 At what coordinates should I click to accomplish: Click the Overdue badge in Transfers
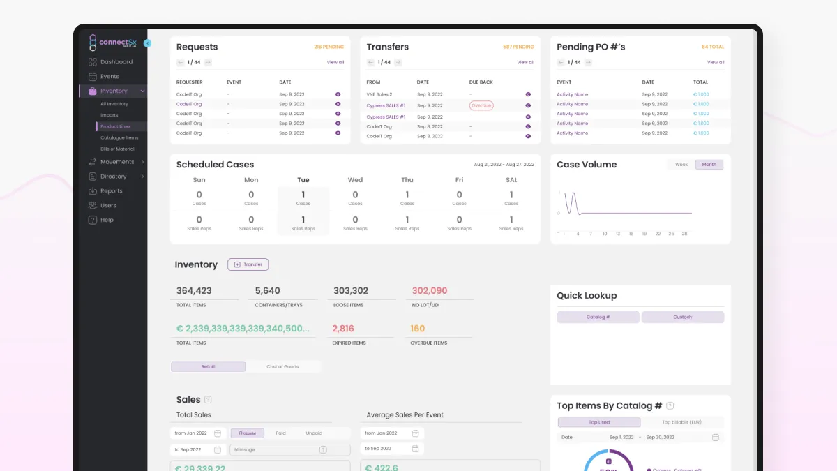[x=481, y=105]
